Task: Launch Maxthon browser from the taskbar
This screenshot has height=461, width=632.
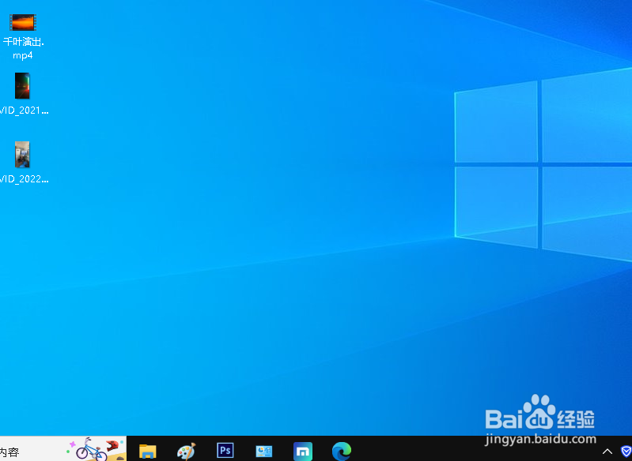Action: coord(303,452)
